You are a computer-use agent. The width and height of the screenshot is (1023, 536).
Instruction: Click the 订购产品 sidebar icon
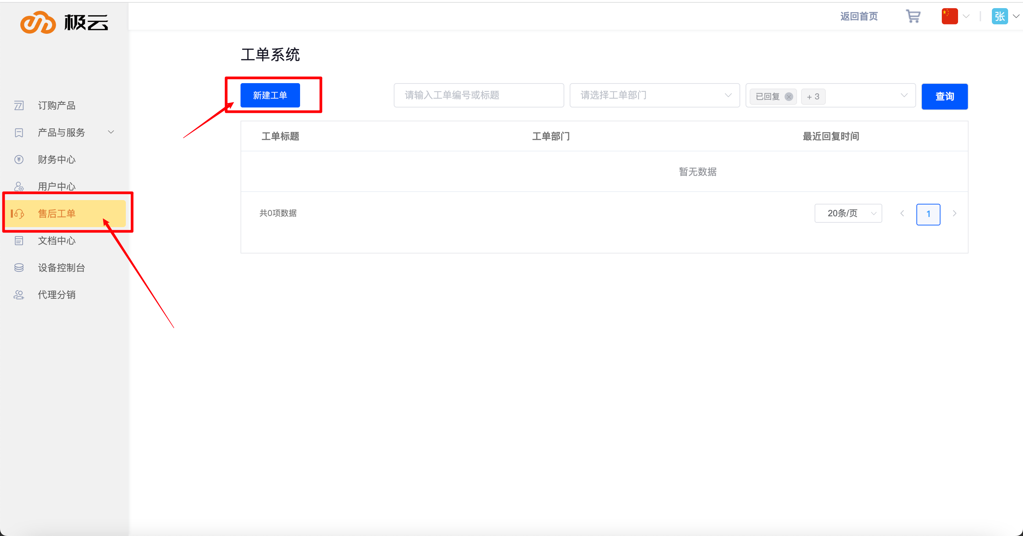19,105
